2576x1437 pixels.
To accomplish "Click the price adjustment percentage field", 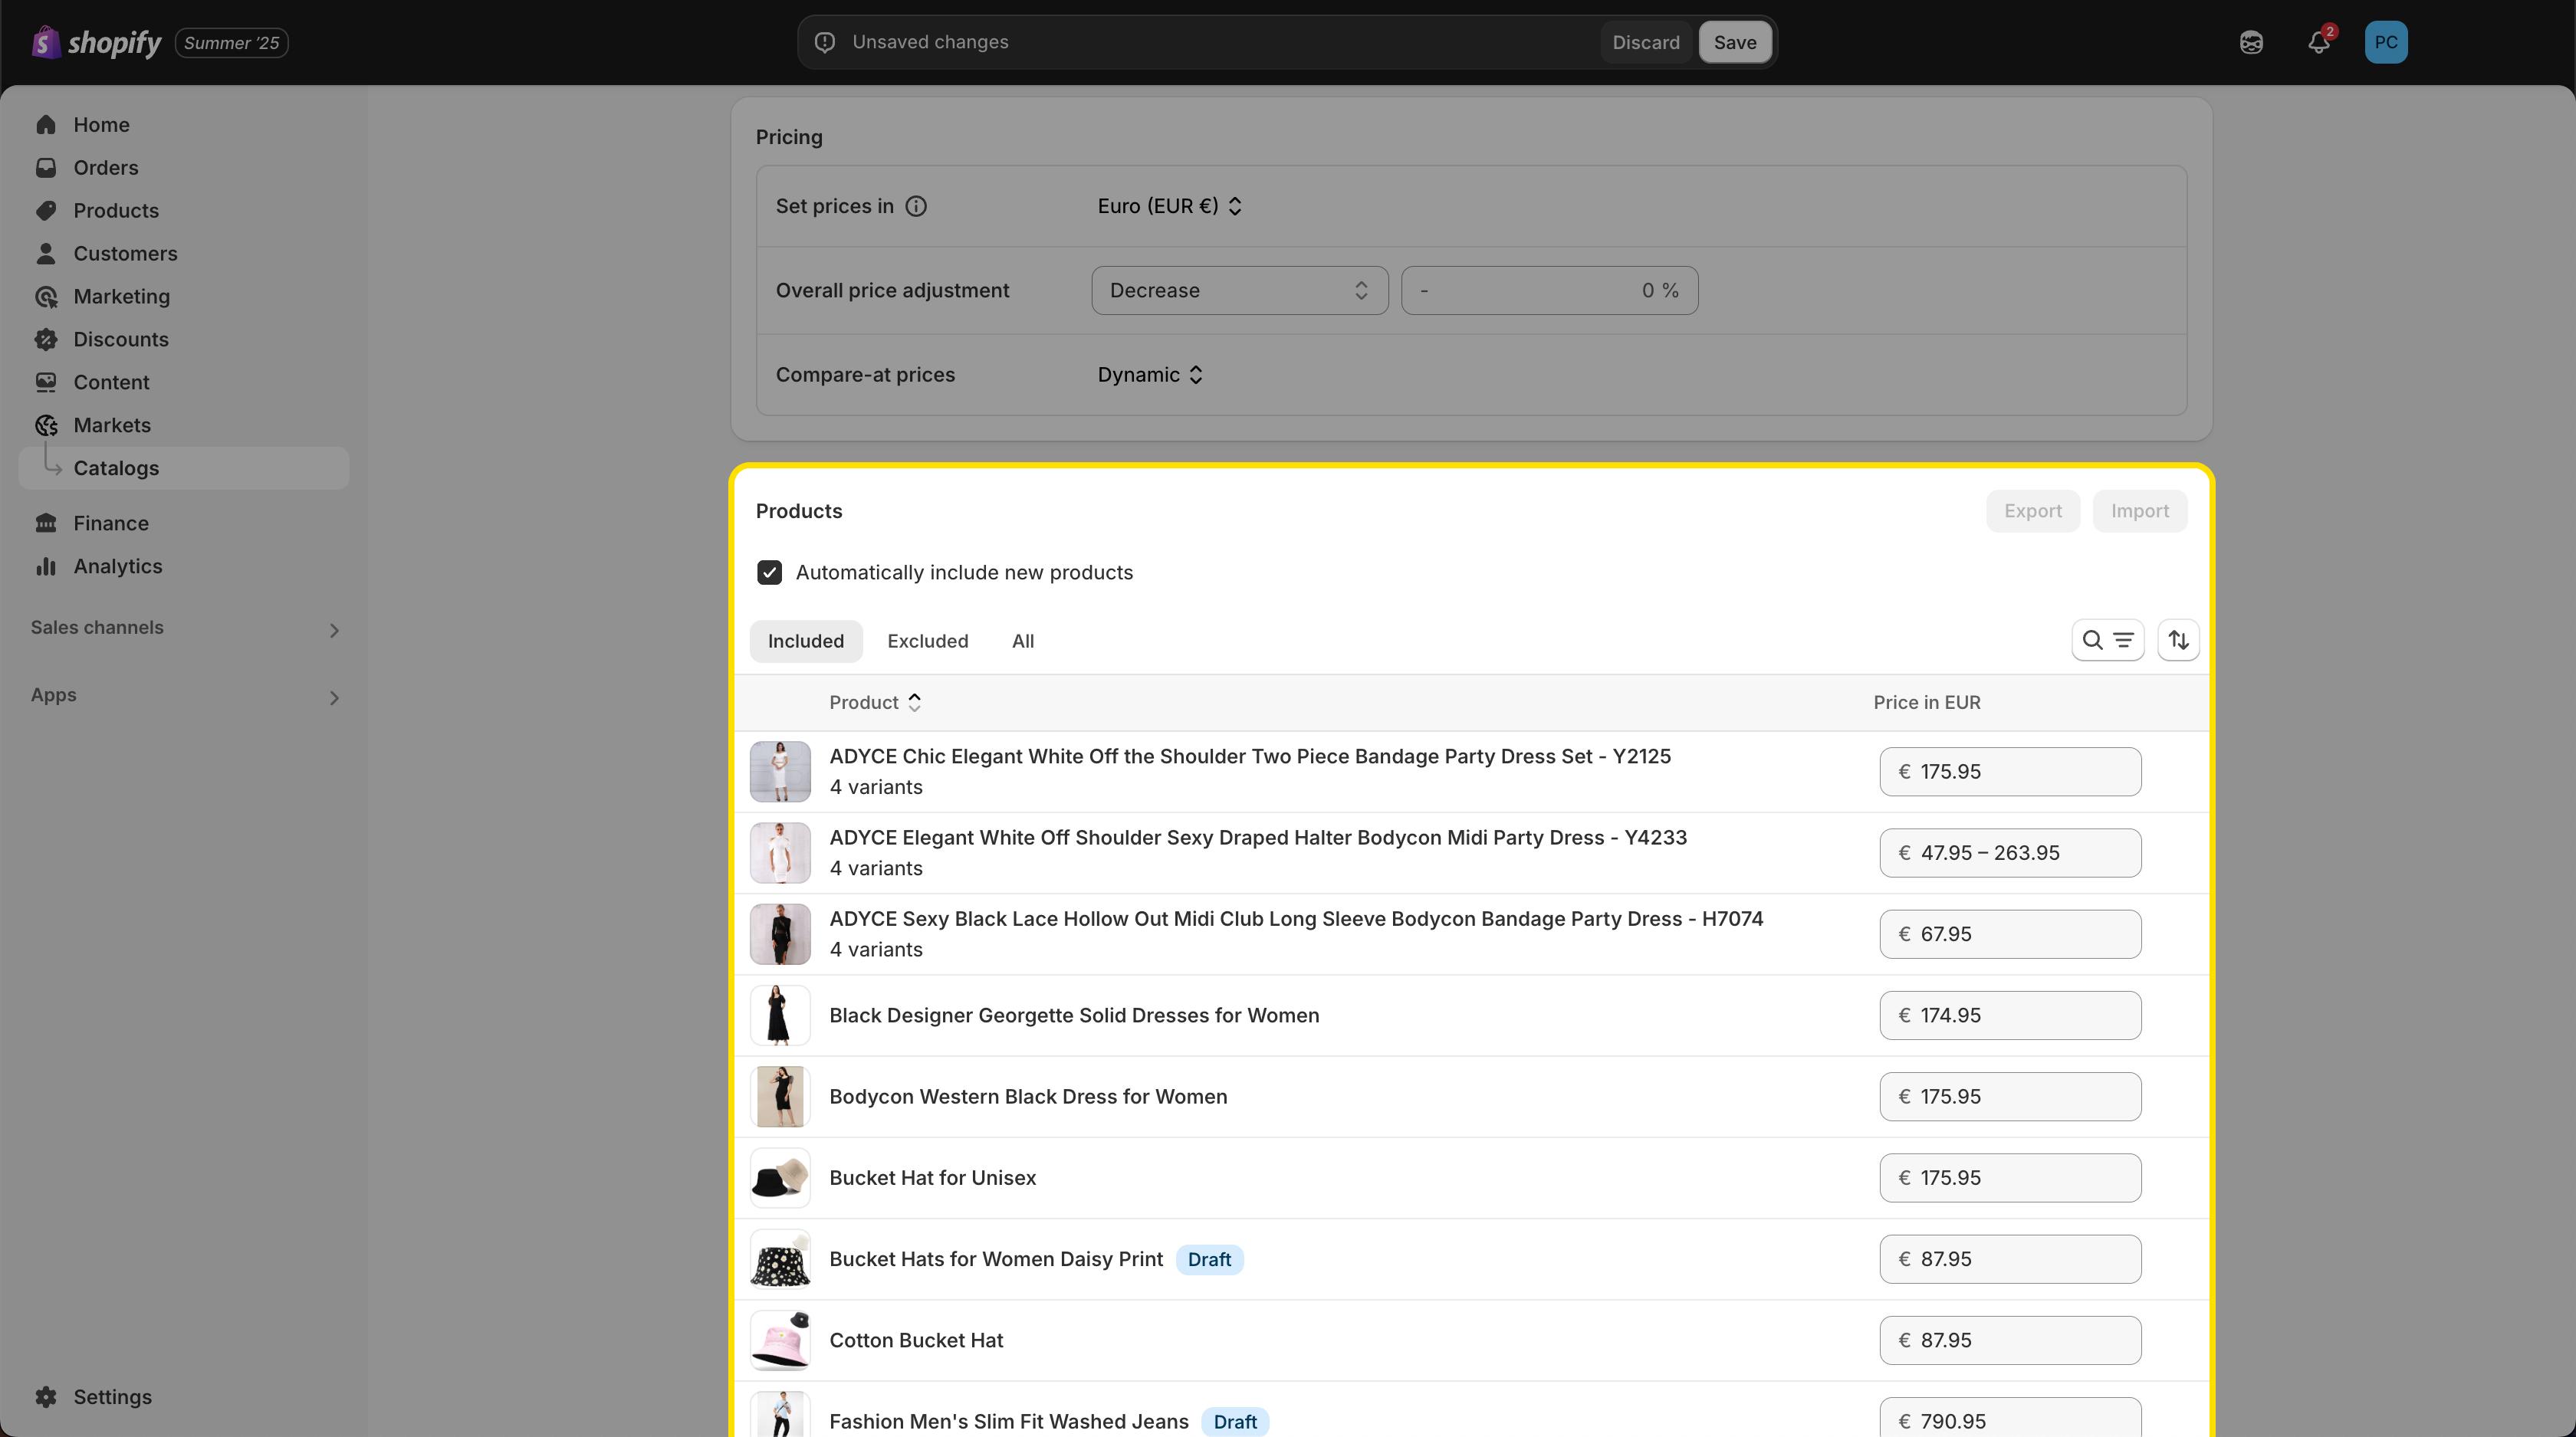I will tap(1550, 290).
